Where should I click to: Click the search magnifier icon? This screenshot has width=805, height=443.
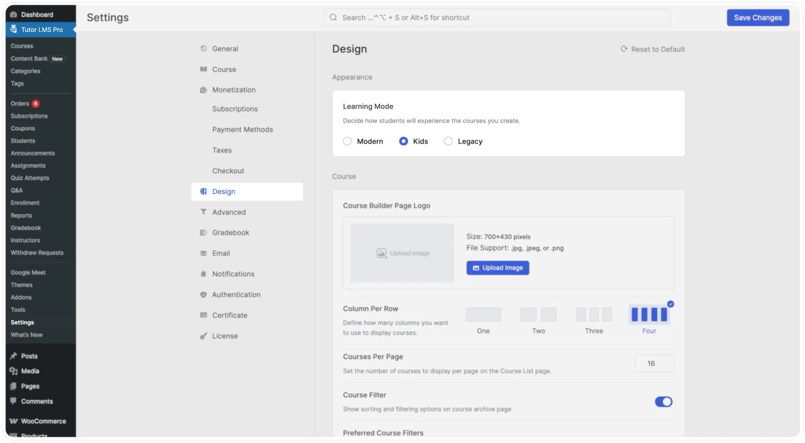tap(333, 17)
